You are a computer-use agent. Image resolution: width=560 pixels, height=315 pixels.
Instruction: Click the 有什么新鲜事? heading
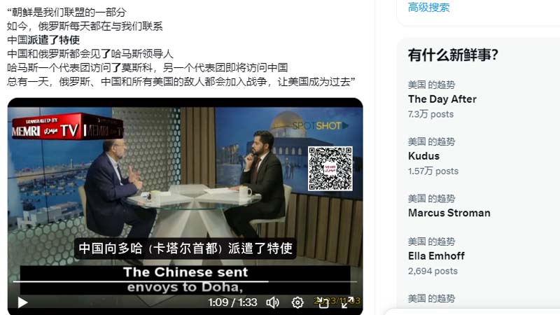pyautogui.click(x=453, y=55)
